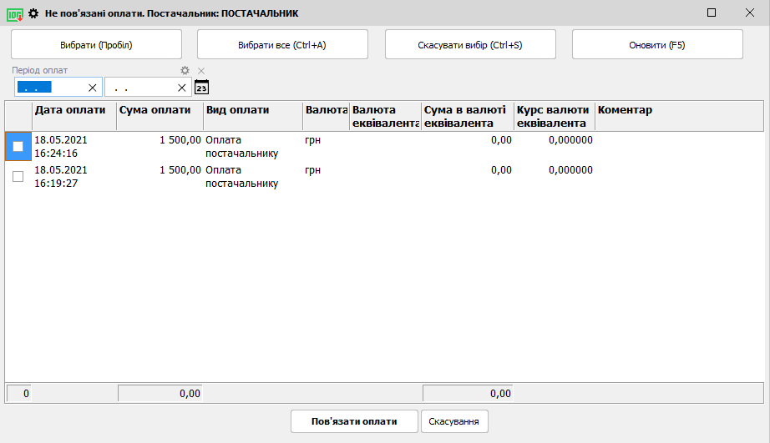Refresh list with Оновити (F5)
Viewport: 770px width, 443px height.
click(657, 45)
